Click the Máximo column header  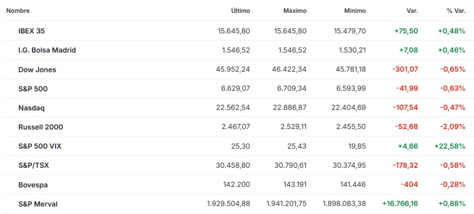coord(295,10)
